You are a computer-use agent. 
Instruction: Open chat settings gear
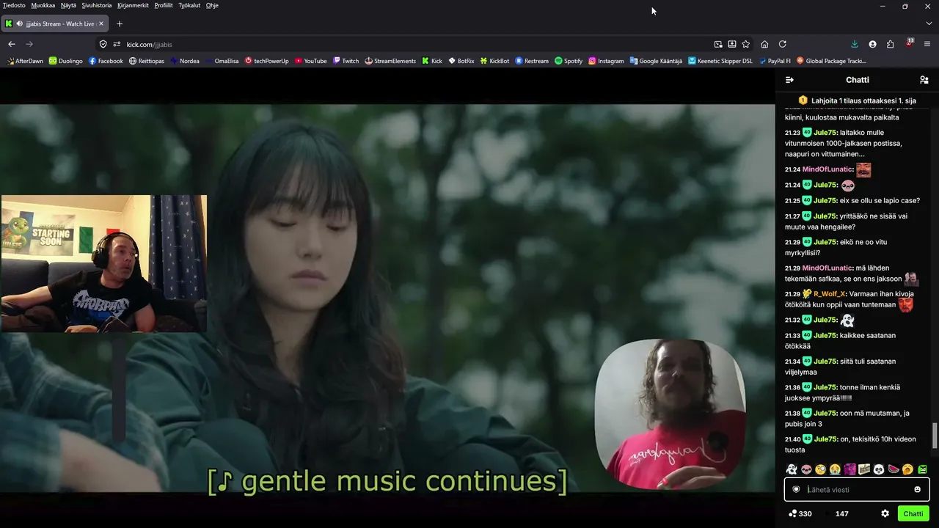coord(885,513)
